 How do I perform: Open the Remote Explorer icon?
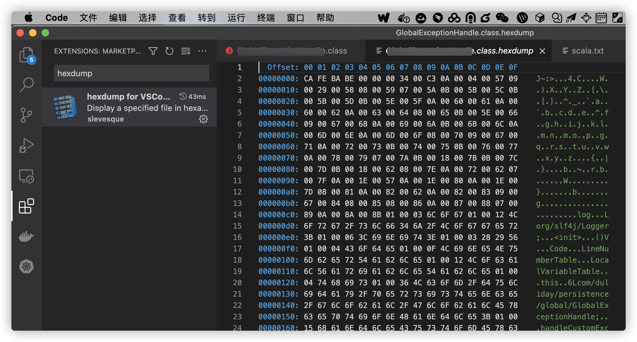coord(26,176)
